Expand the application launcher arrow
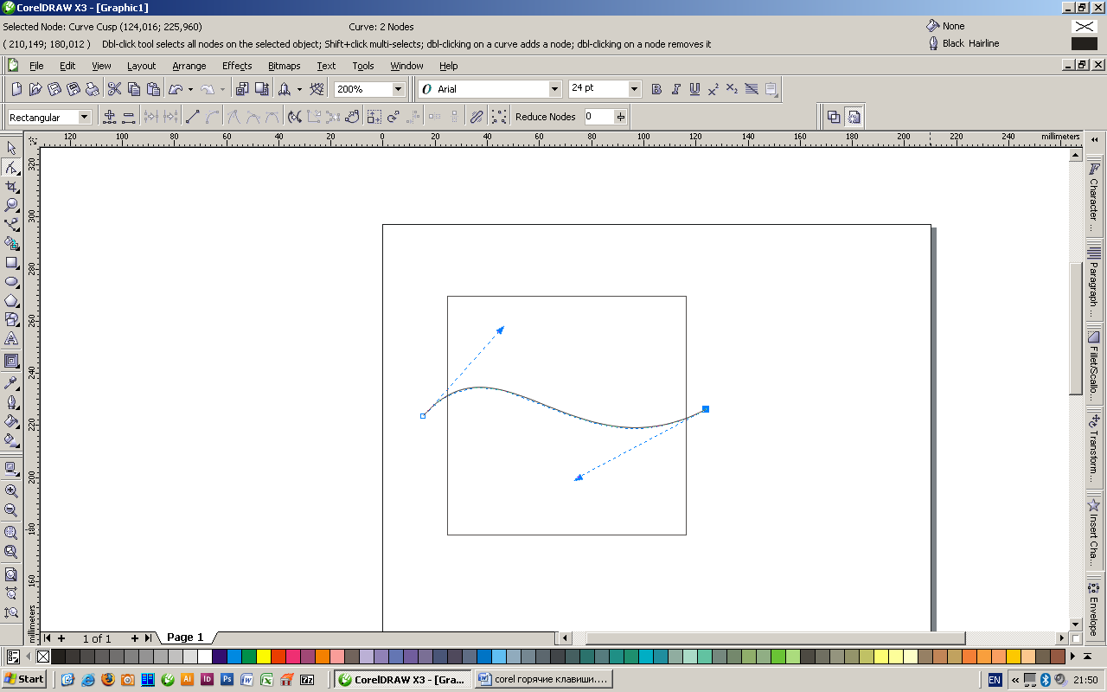1107x692 pixels. point(299,89)
